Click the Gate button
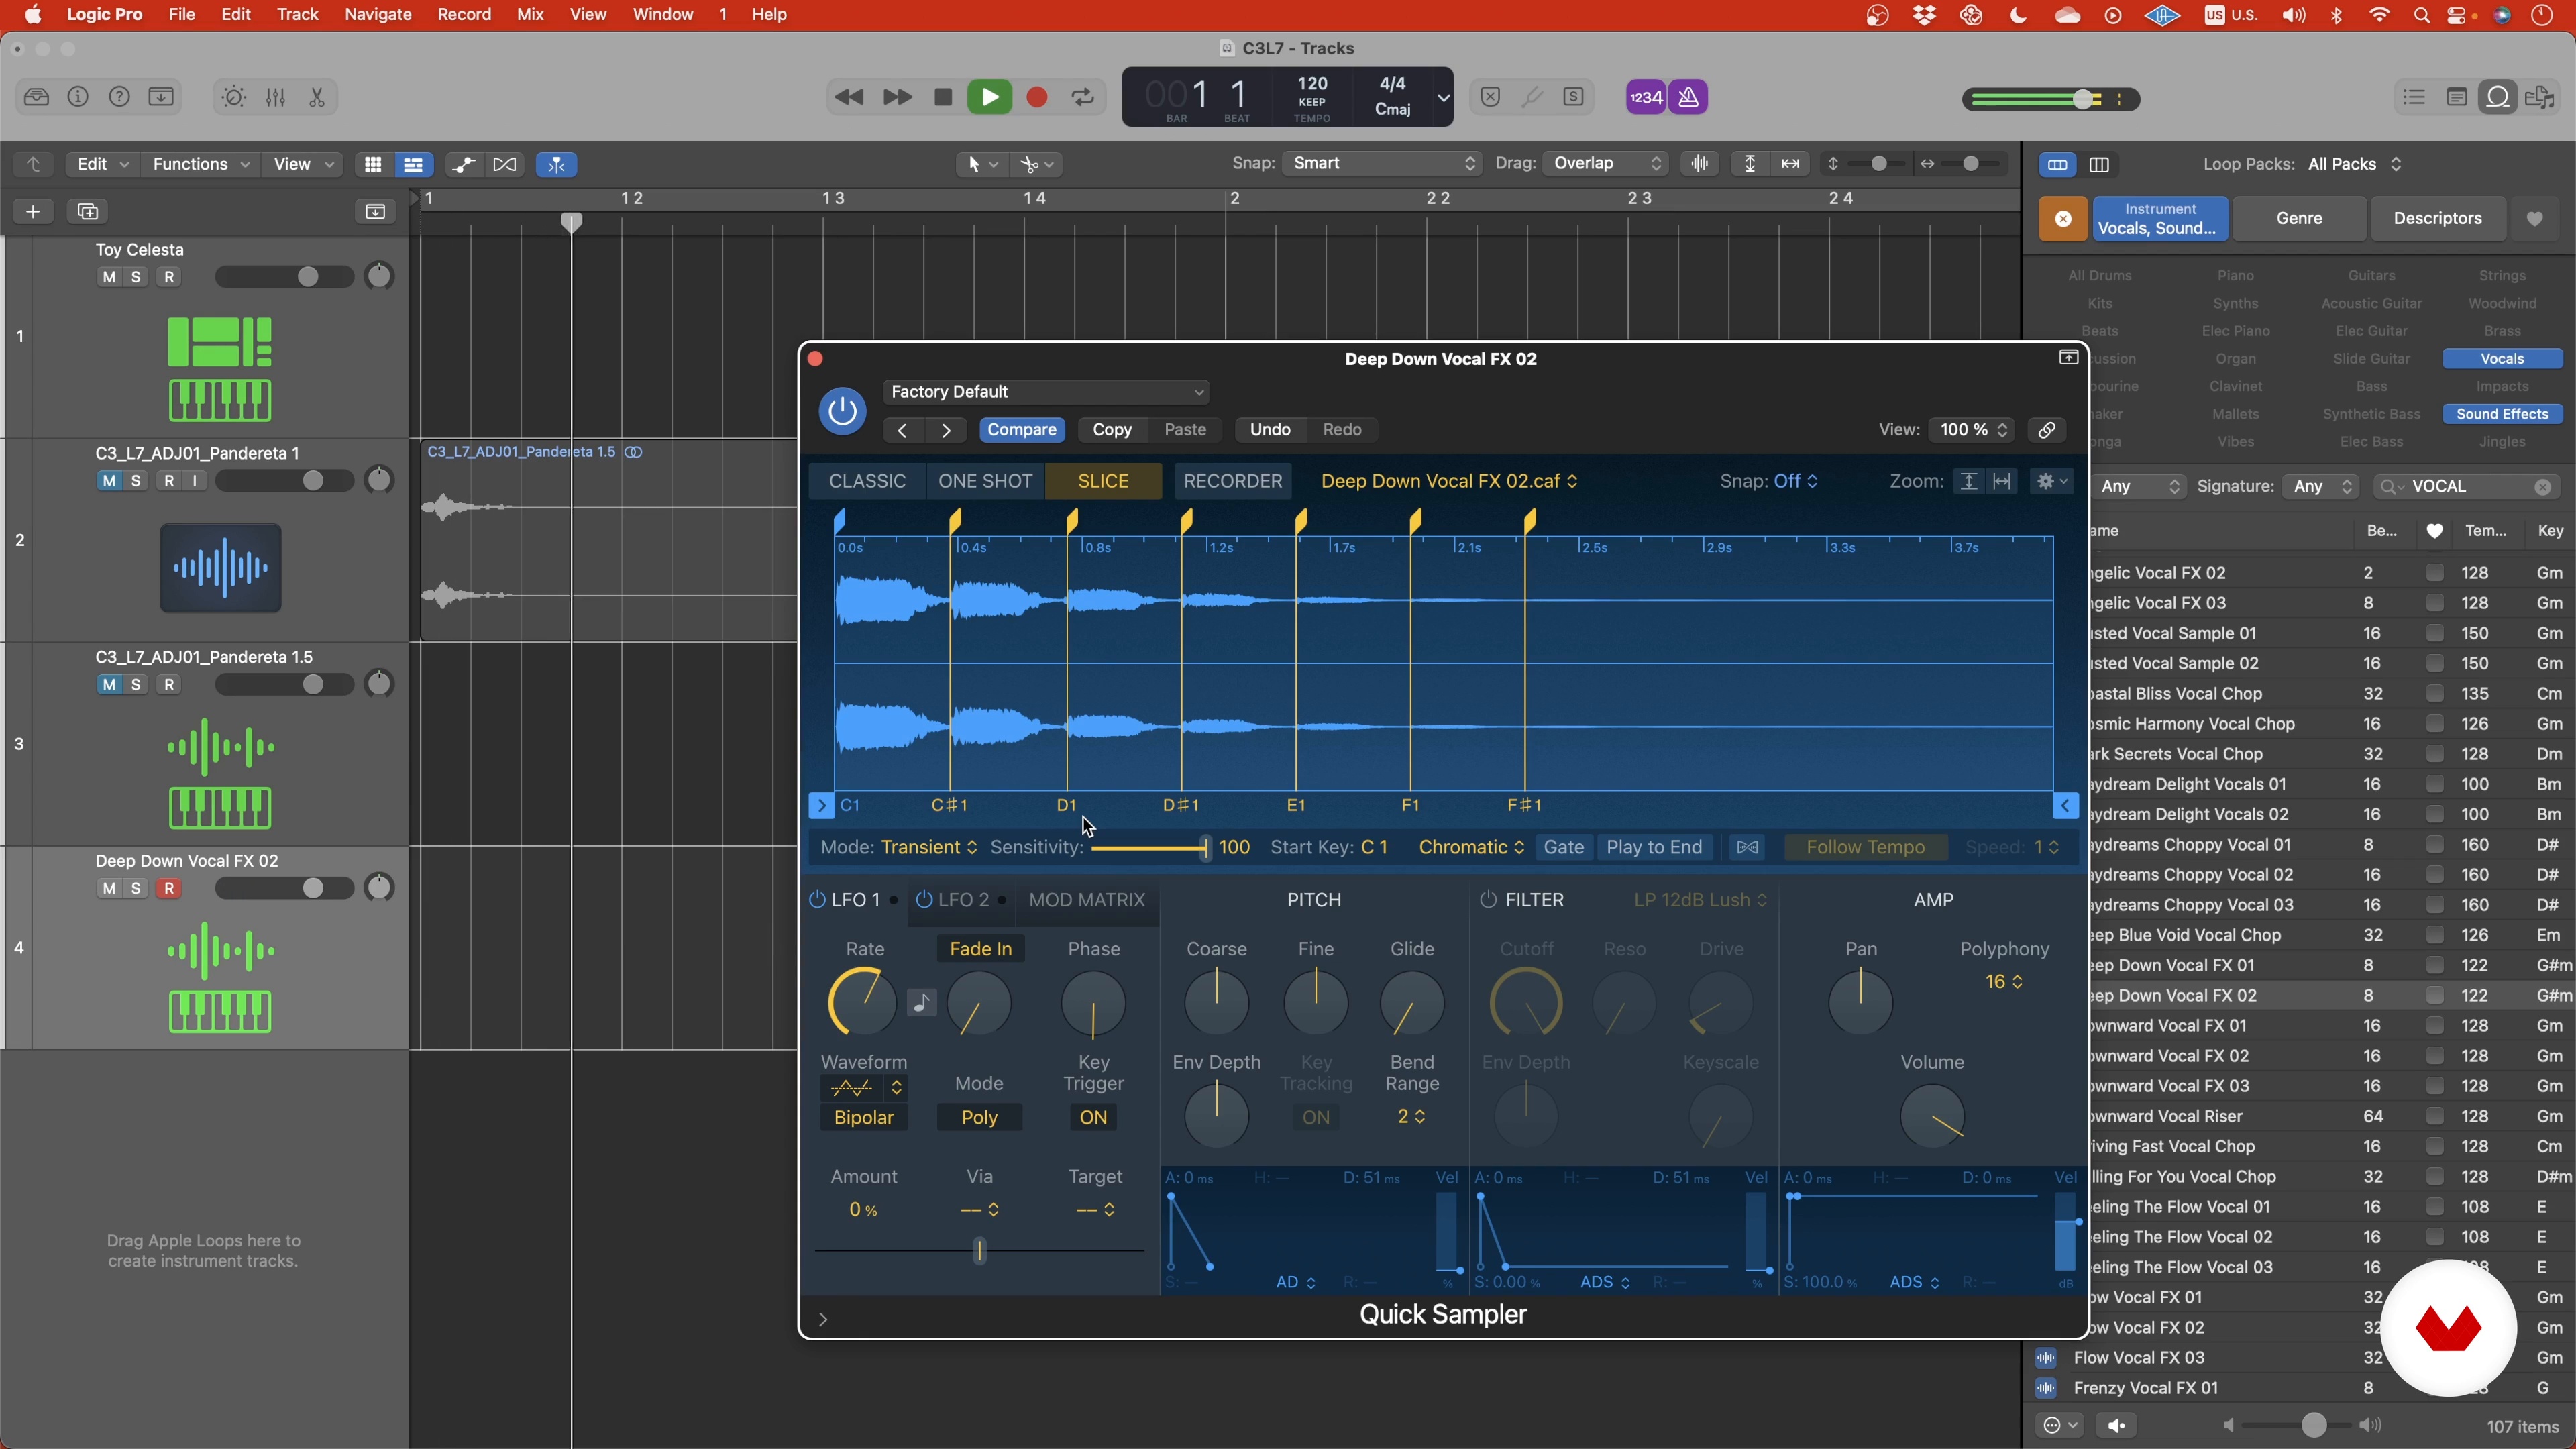Viewport: 2576px width, 1449px height. (1563, 848)
